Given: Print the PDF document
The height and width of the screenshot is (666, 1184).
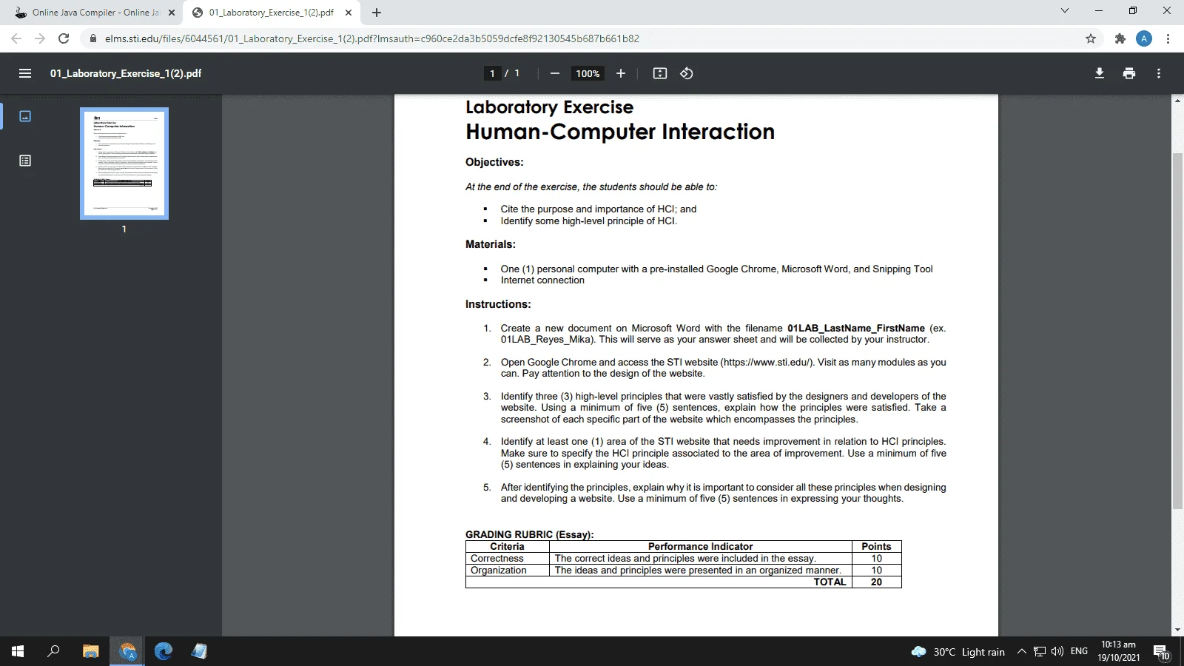Looking at the screenshot, I should [1129, 73].
